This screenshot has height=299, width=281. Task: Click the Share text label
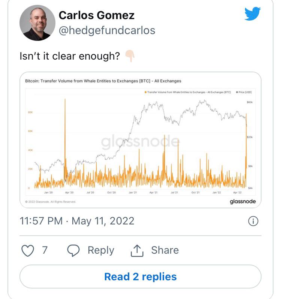click(165, 250)
